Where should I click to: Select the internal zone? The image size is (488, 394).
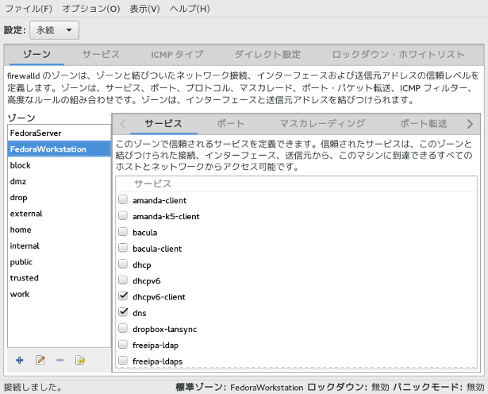(60, 245)
